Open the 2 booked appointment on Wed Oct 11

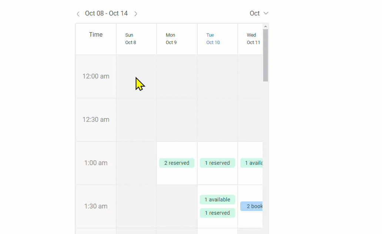point(252,206)
